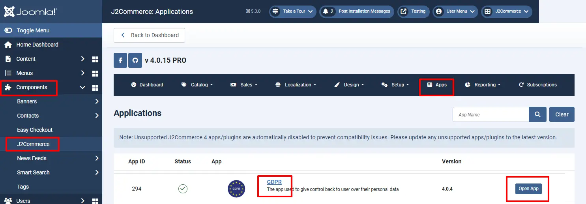Toggle the GDPR app enabled status checkmark
This screenshot has width=586, height=204.
coord(183,189)
